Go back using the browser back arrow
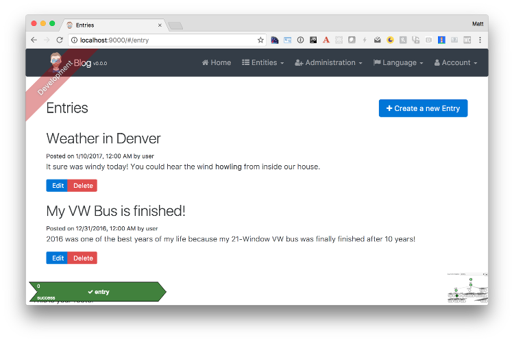 (34, 40)
